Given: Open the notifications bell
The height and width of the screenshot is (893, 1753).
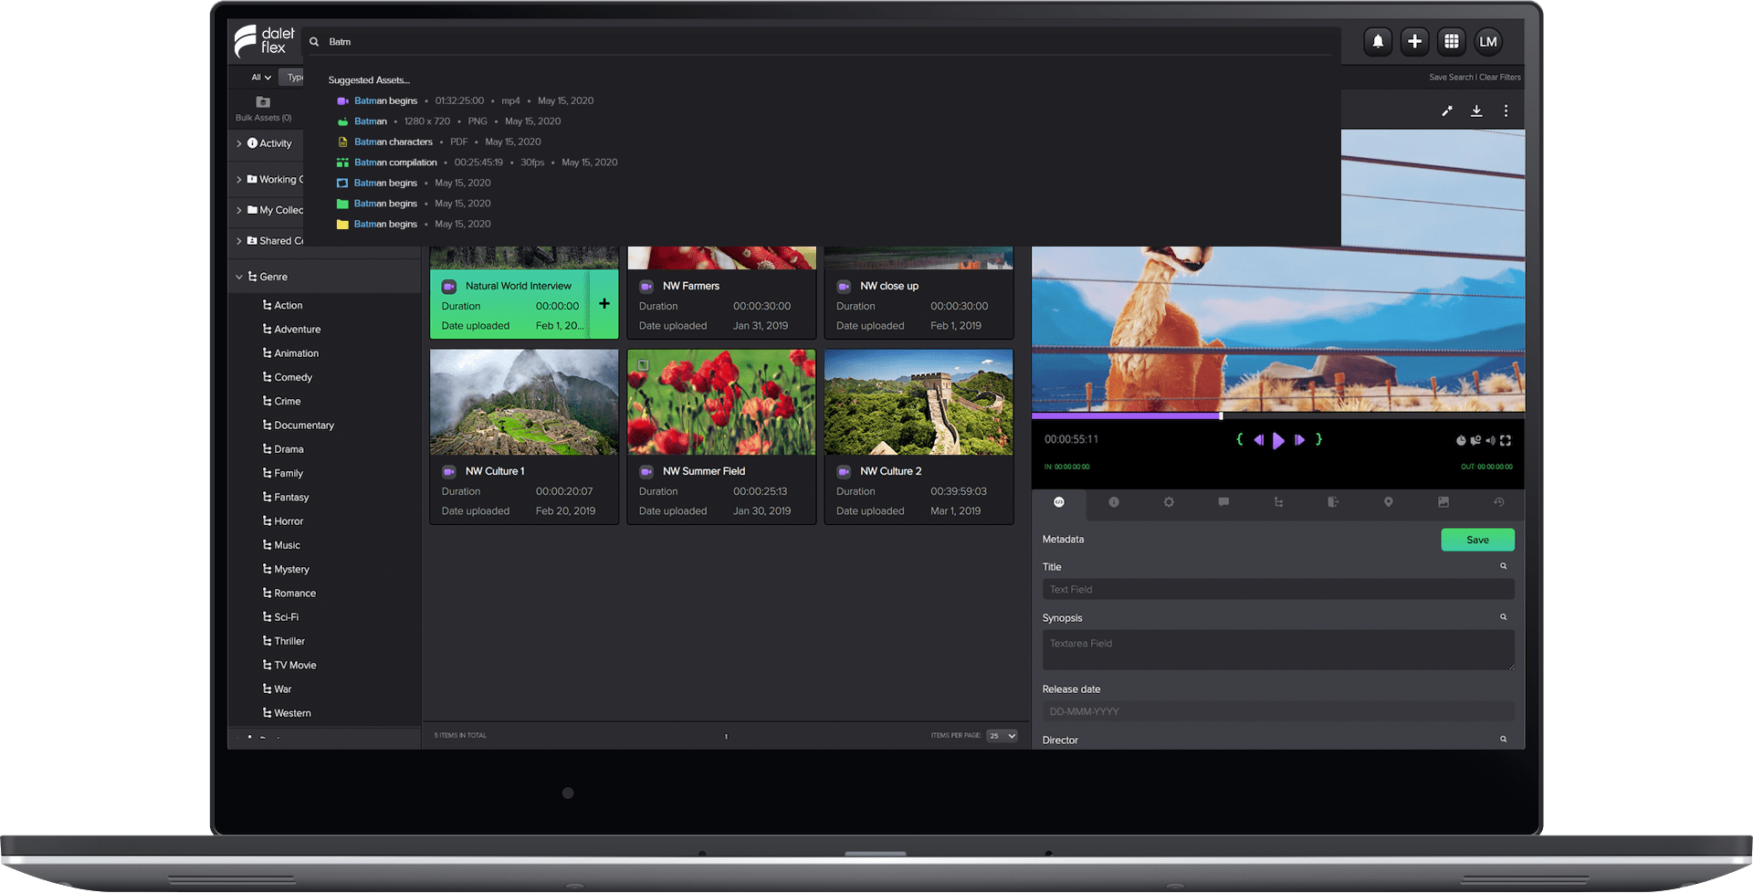Looking at the screenshot, I should click(1378, 41).
